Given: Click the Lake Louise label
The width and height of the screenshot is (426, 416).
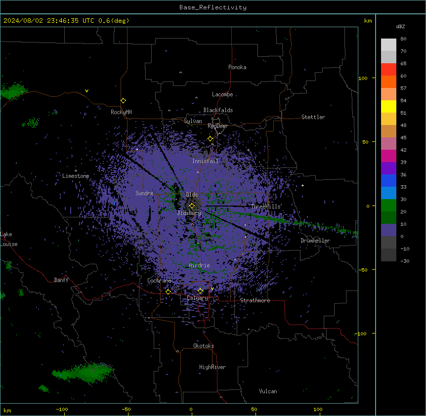Looking at the screenshot, I should (x=9, y=239).
